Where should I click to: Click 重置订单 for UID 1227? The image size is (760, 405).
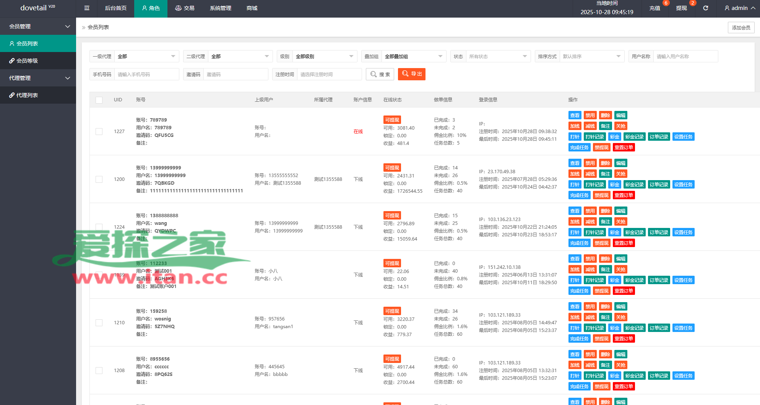[x=624, y=148]
